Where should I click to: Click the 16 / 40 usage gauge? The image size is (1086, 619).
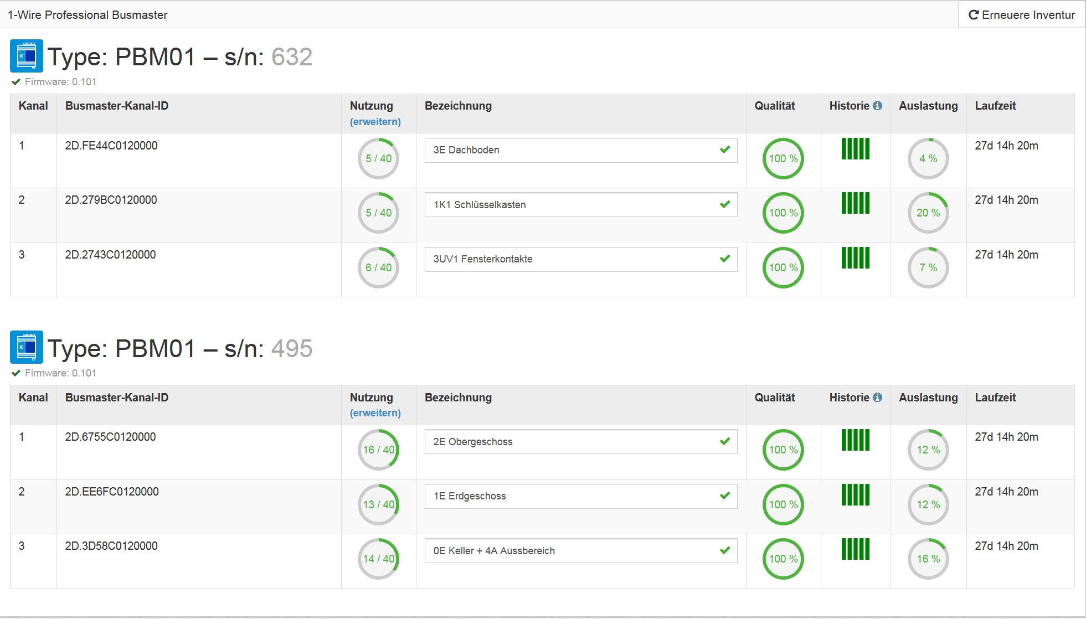pyautogui.click(x=379, y=450)
